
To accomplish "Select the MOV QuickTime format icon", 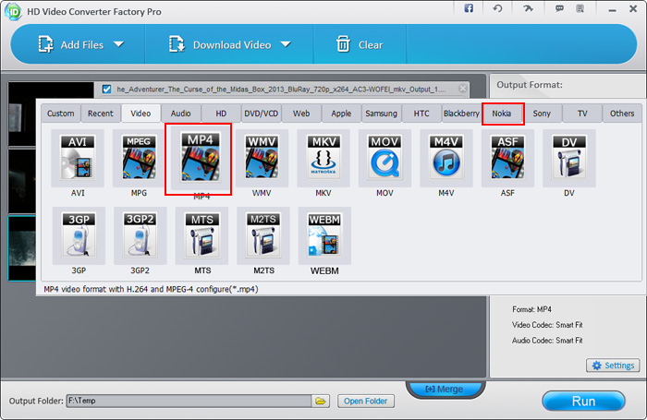I will 385,158.
